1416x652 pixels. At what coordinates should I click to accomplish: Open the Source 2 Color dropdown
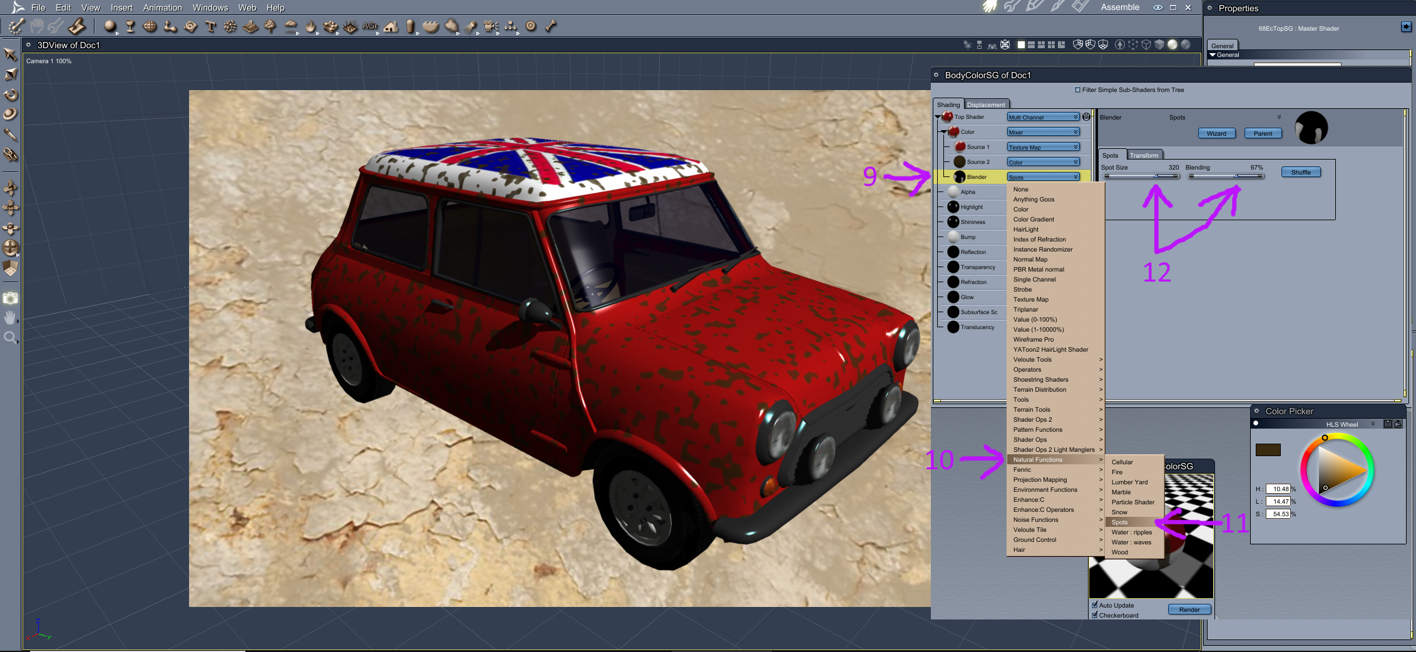[x=1043, y=162]
